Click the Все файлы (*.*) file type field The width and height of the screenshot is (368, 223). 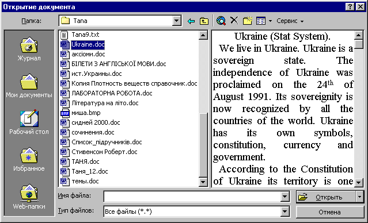point(192,212)
